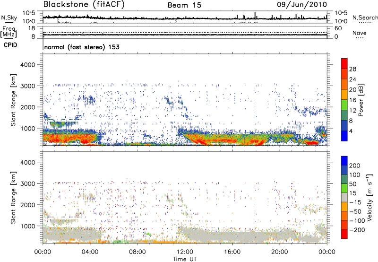Click the '-200' velocity color bar value

[357, 230]
